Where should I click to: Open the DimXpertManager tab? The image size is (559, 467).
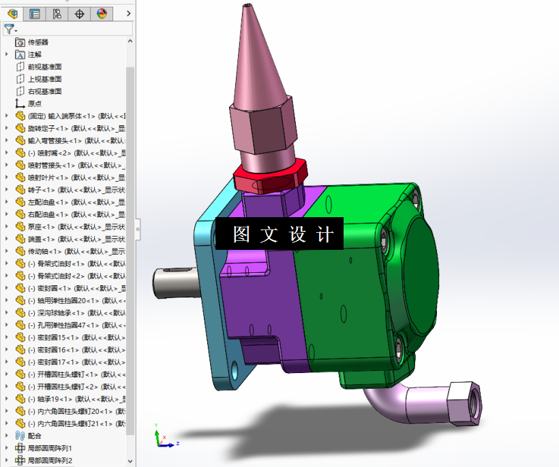[80, 14]
